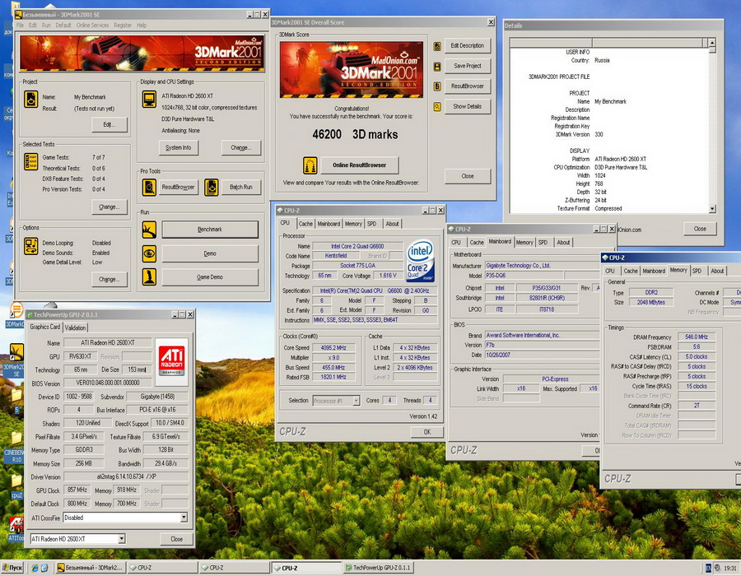This screenshot has height=576, width=741.
Task: Click Close in Overall Score window
Action: tap(468, 176)
